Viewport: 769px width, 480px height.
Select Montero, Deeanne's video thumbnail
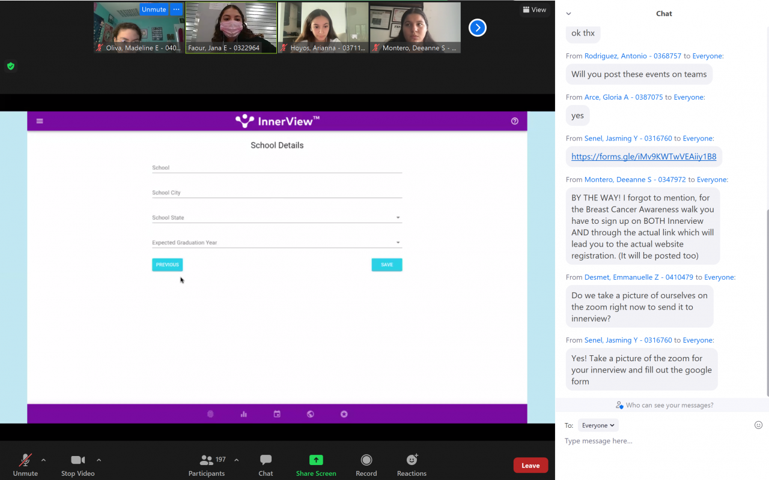pyautogui.click(x=415, y=28)
